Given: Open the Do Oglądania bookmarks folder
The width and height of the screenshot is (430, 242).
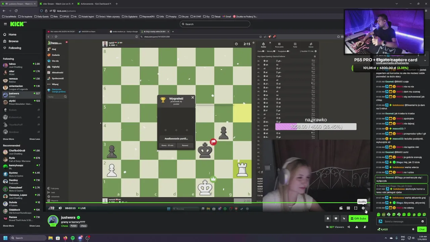Looking at the screenshot, I should pyautogui.click(x=130, y=16).
